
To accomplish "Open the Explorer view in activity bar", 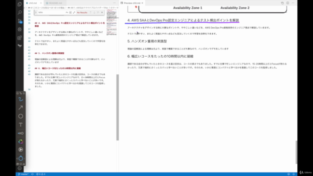I will 20,4.
